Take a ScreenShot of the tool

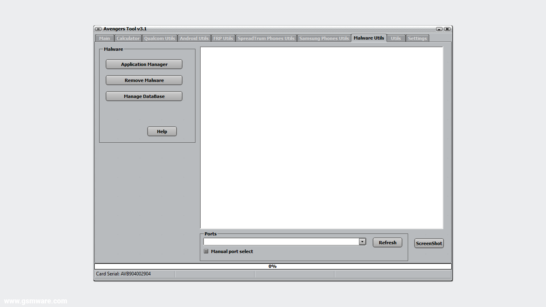click(428, 243)
